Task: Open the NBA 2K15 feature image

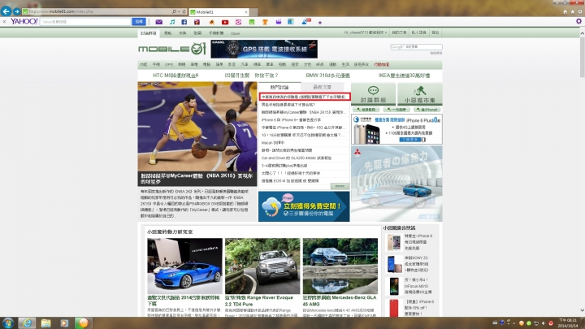Action: pos(197,127)
